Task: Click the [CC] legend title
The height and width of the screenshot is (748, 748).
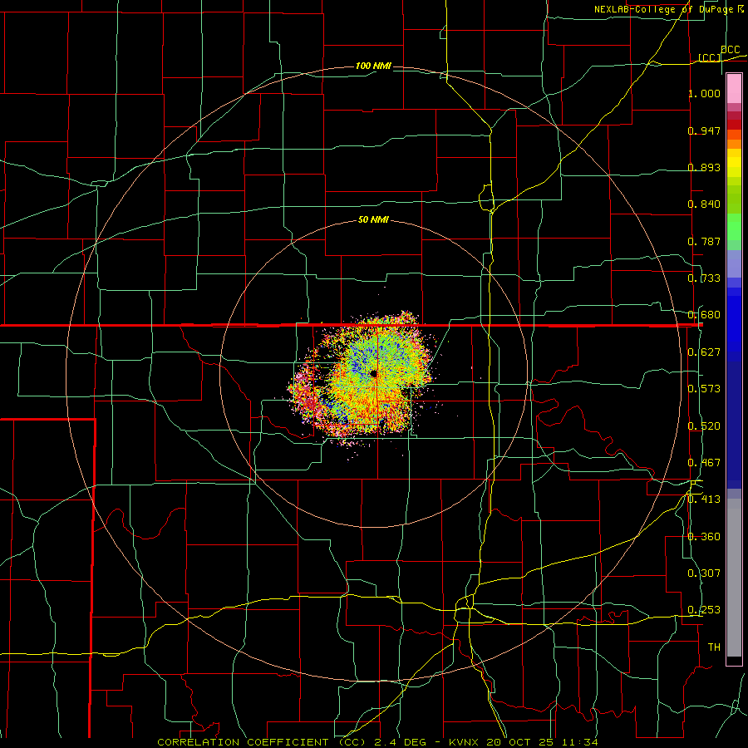Action: tap(710, 57)
